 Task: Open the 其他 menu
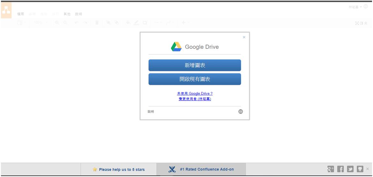pyautogui.click(x=67, y=14)
